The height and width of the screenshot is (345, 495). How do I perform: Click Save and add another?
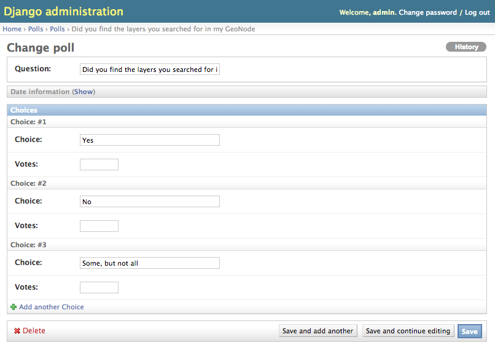point(318,331)
